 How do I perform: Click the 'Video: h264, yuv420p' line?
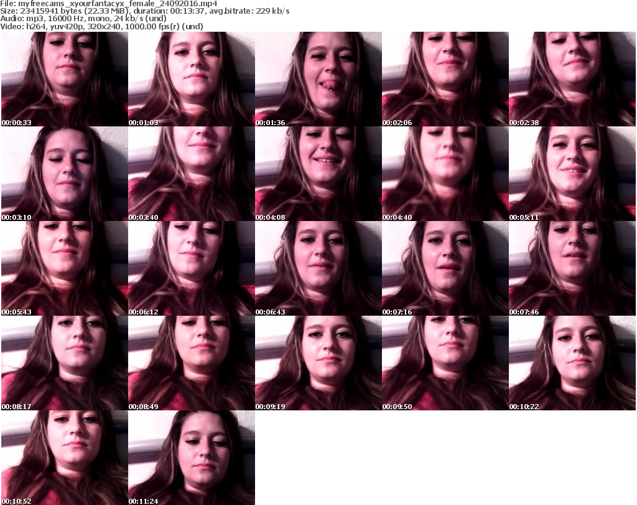(101, 26)
